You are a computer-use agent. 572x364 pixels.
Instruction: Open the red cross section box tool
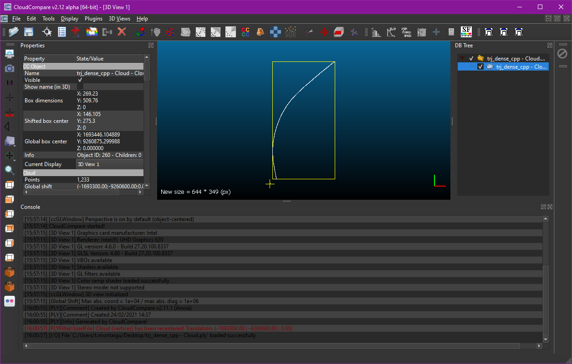339,32
